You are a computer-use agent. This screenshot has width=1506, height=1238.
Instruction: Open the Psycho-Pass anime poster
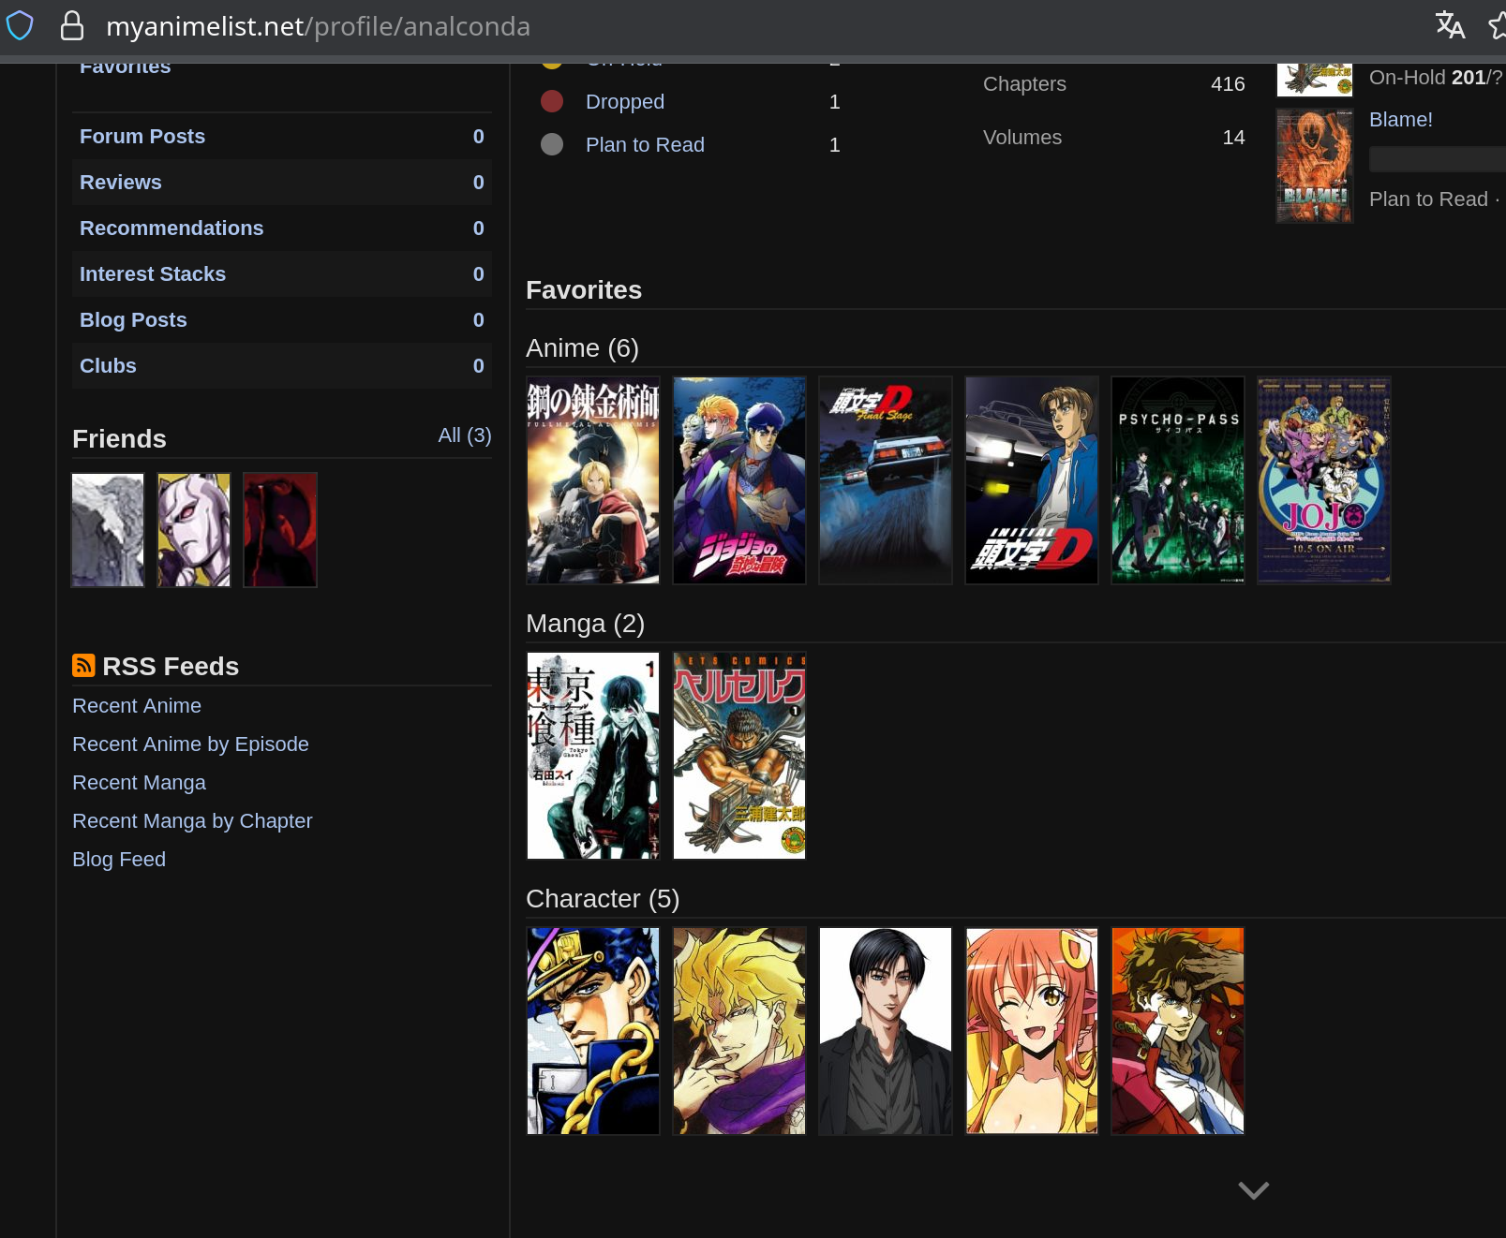click(1178, 480)
